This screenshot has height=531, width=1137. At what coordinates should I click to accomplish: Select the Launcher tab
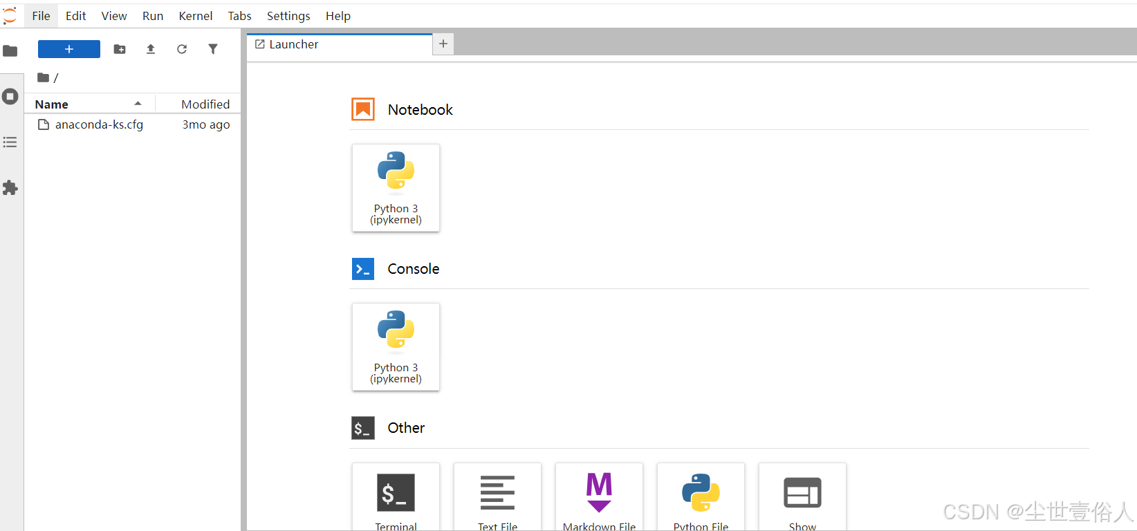[x=340, y=44]
